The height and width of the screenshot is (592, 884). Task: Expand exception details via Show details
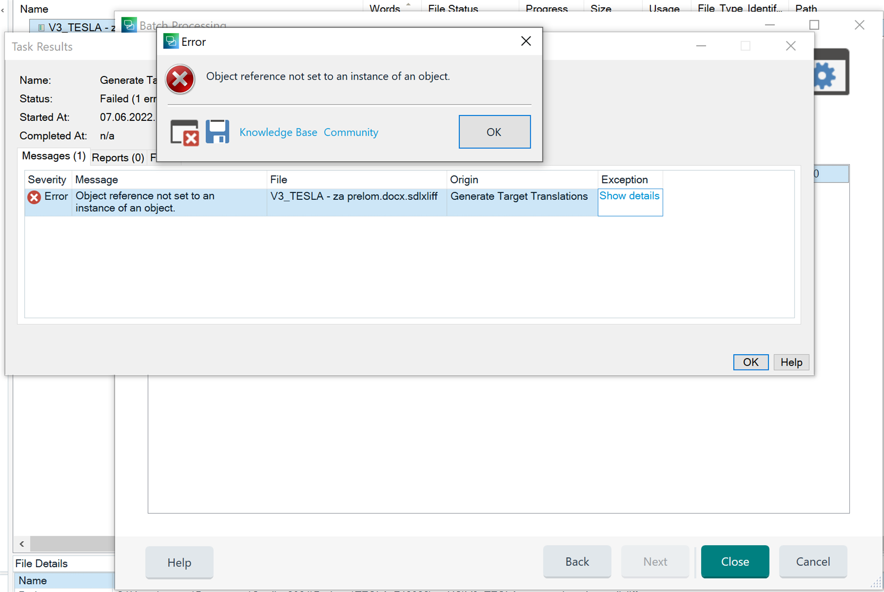629,195
